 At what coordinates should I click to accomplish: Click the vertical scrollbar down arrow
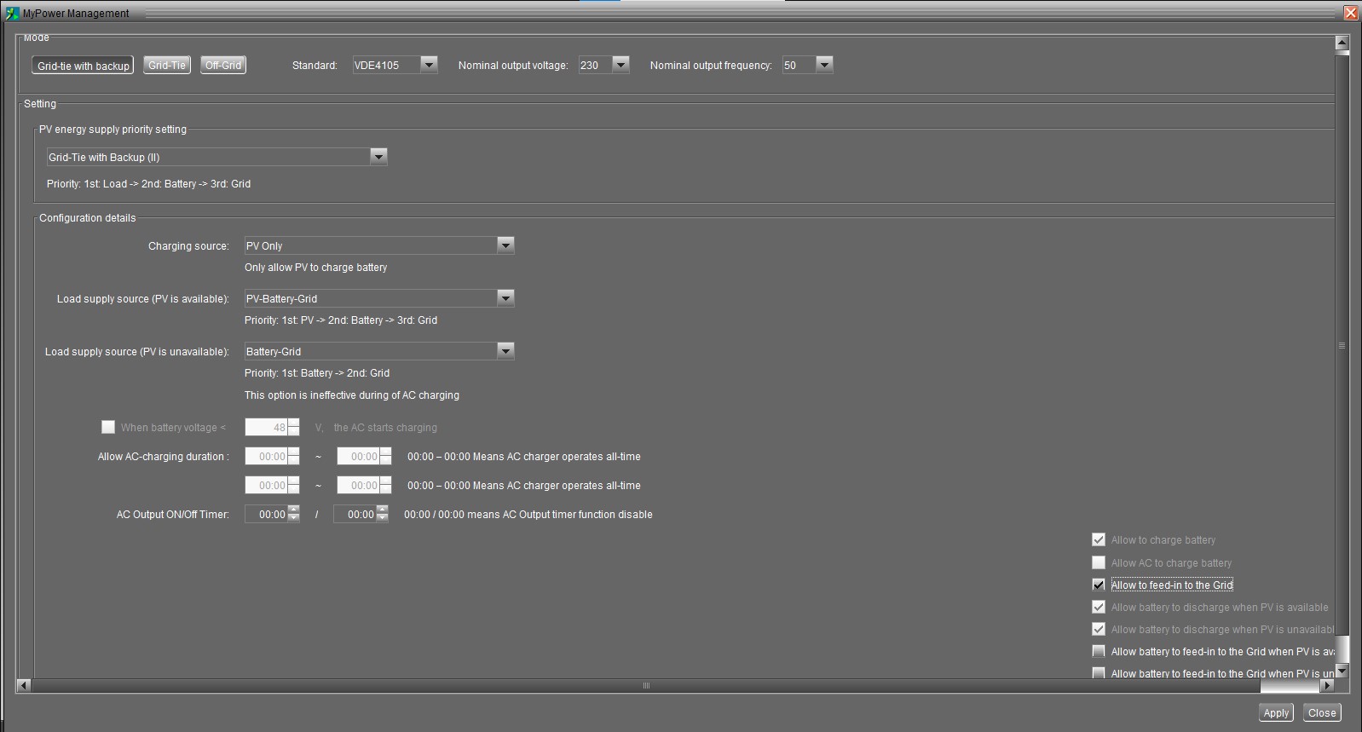1342,671
